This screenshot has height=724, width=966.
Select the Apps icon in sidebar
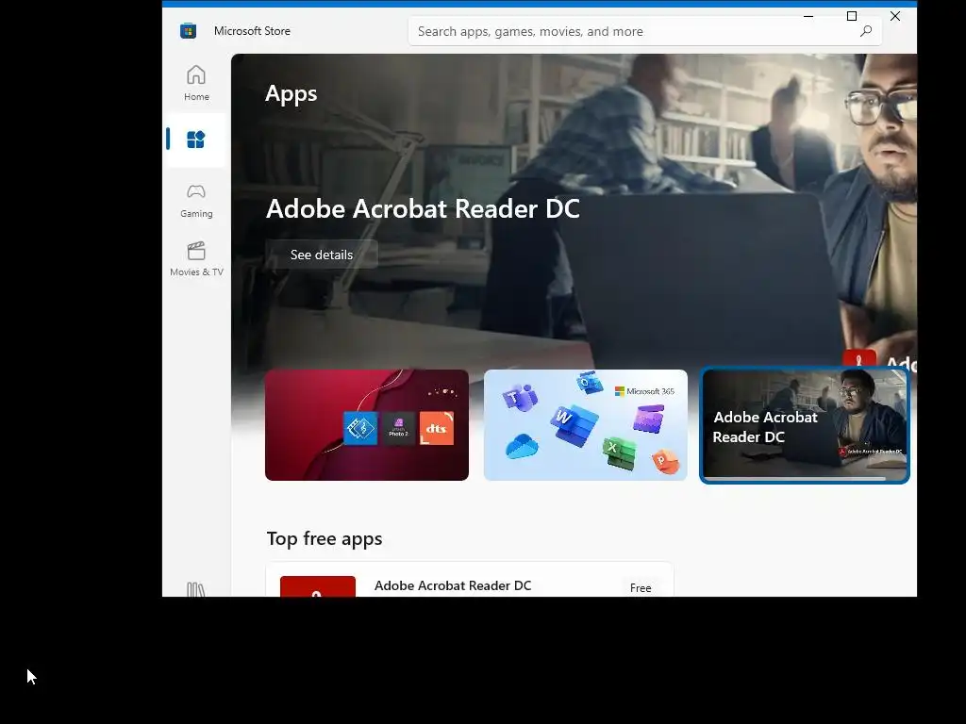click(x=196, y=140)
